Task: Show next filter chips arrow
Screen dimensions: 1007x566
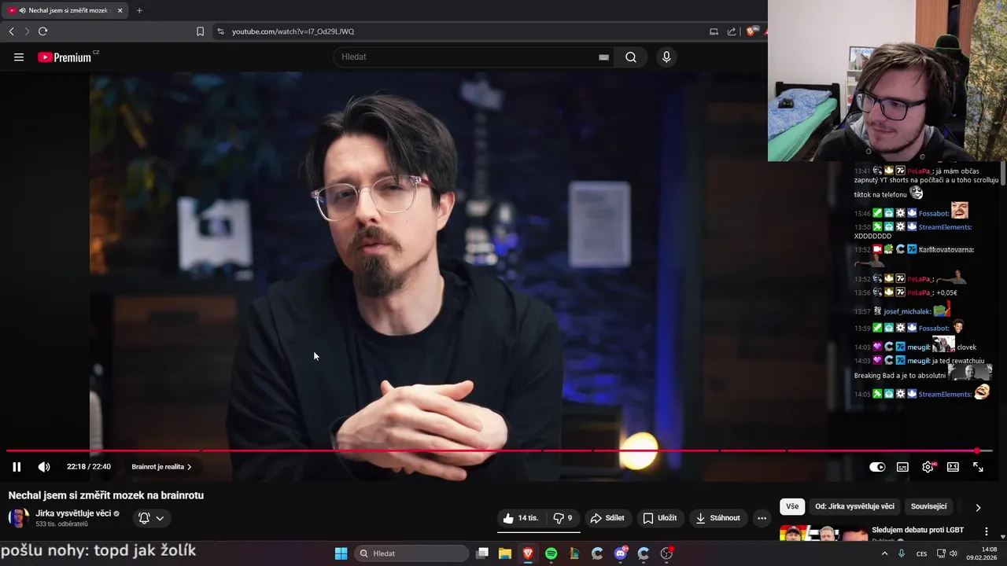Action: 978,507
